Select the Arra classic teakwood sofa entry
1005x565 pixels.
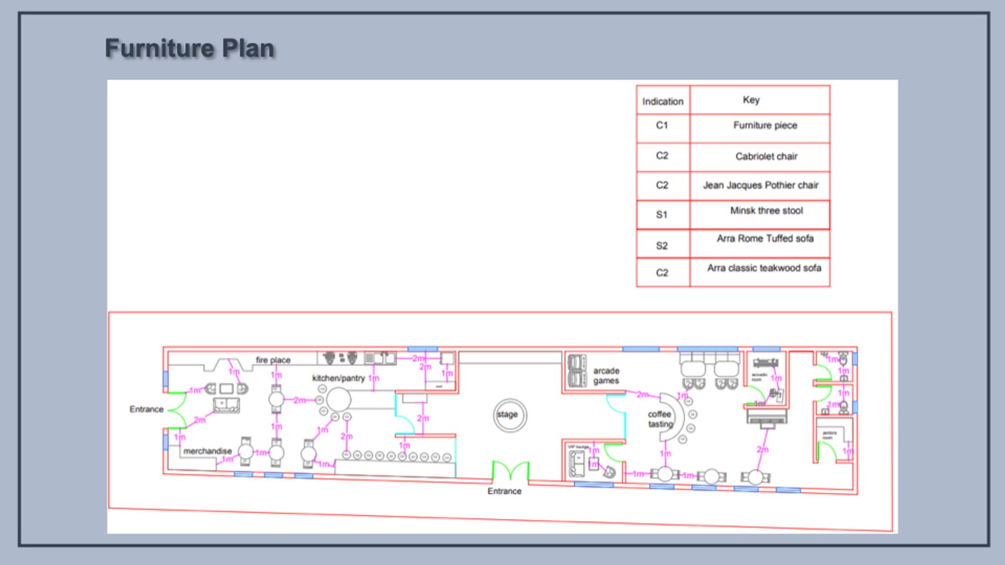(764, 268)
